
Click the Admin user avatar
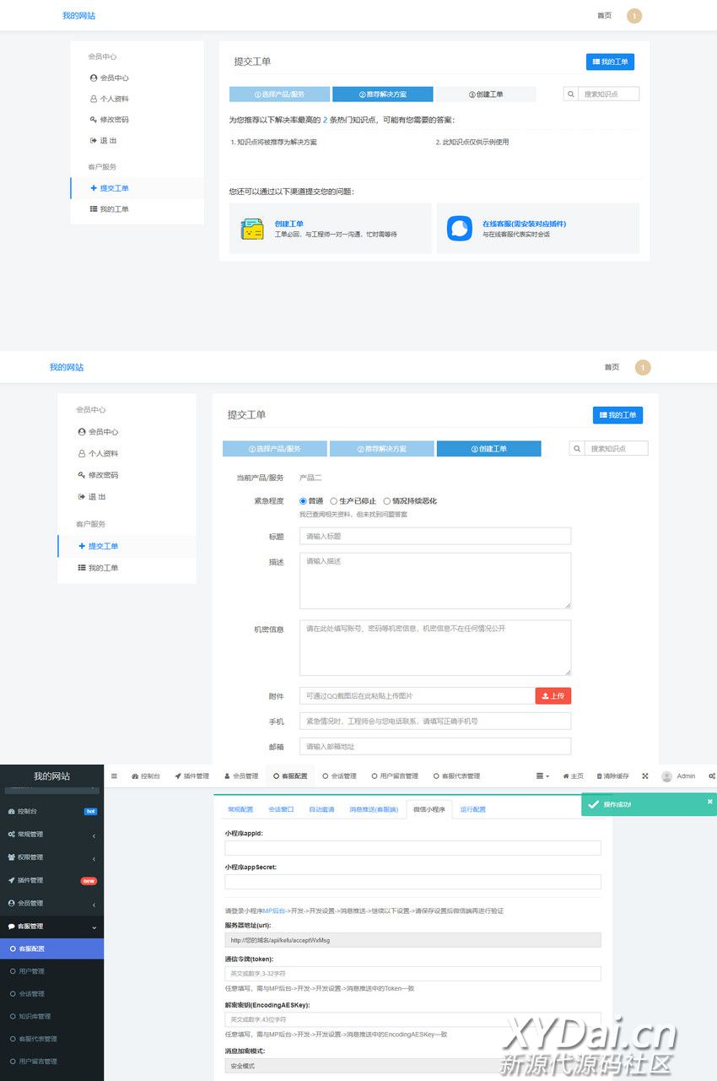click(x=666, y=776)
